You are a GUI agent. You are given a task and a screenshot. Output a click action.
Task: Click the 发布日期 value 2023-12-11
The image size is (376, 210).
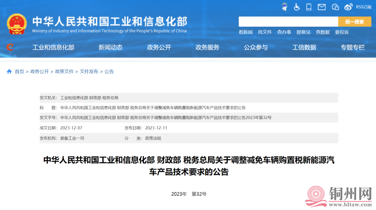coord(156,128)
